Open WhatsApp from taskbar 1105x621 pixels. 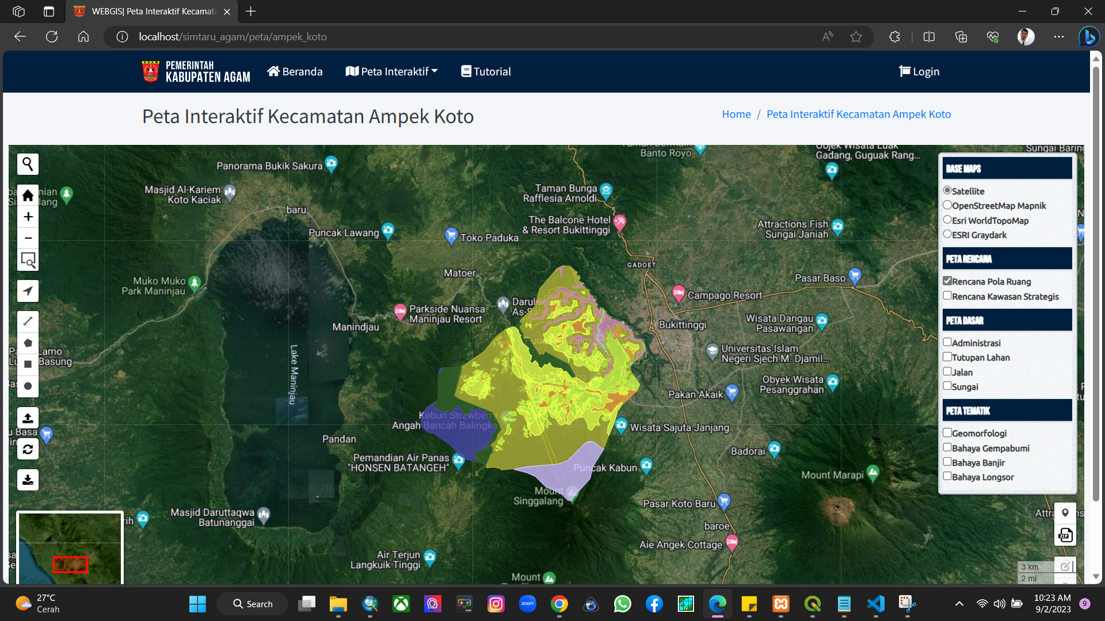coord(622,604)
